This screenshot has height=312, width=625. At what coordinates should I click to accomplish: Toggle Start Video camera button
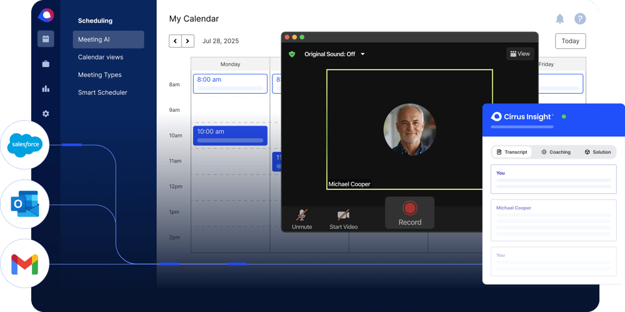[343, 219]
